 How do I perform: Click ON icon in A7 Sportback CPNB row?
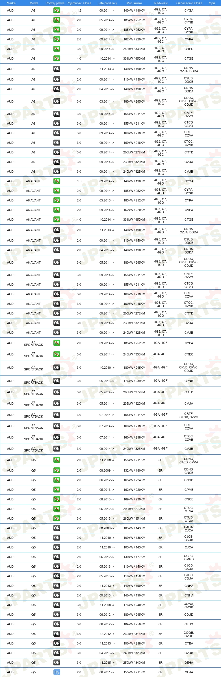coord(57,381)
